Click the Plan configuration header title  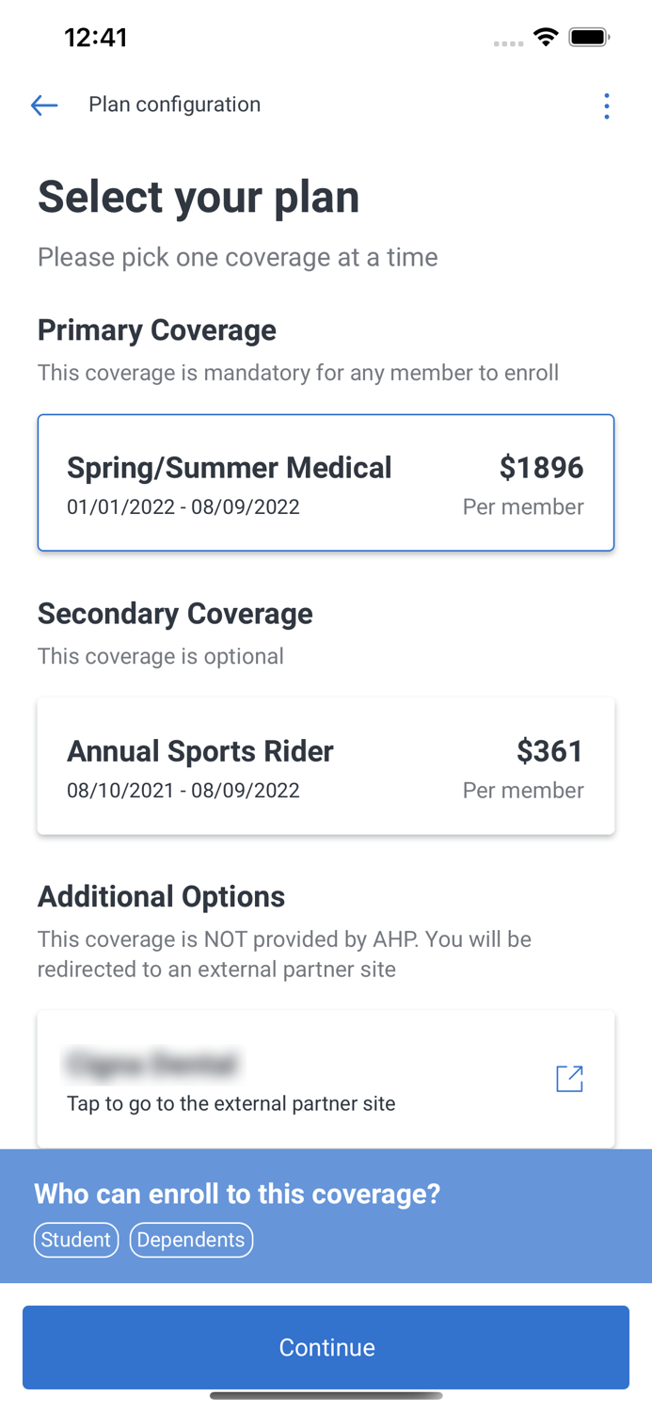coord(174,104)
